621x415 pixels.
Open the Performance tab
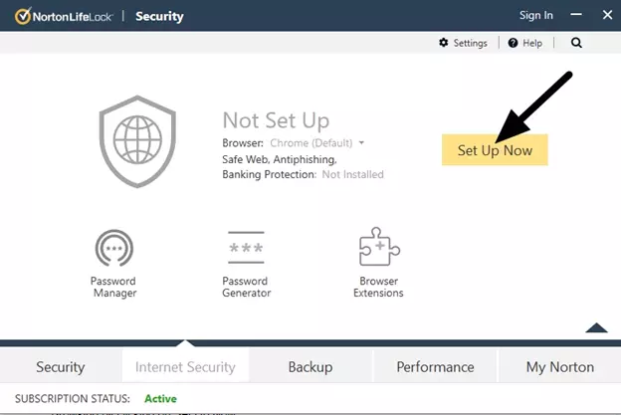[434, 366]
